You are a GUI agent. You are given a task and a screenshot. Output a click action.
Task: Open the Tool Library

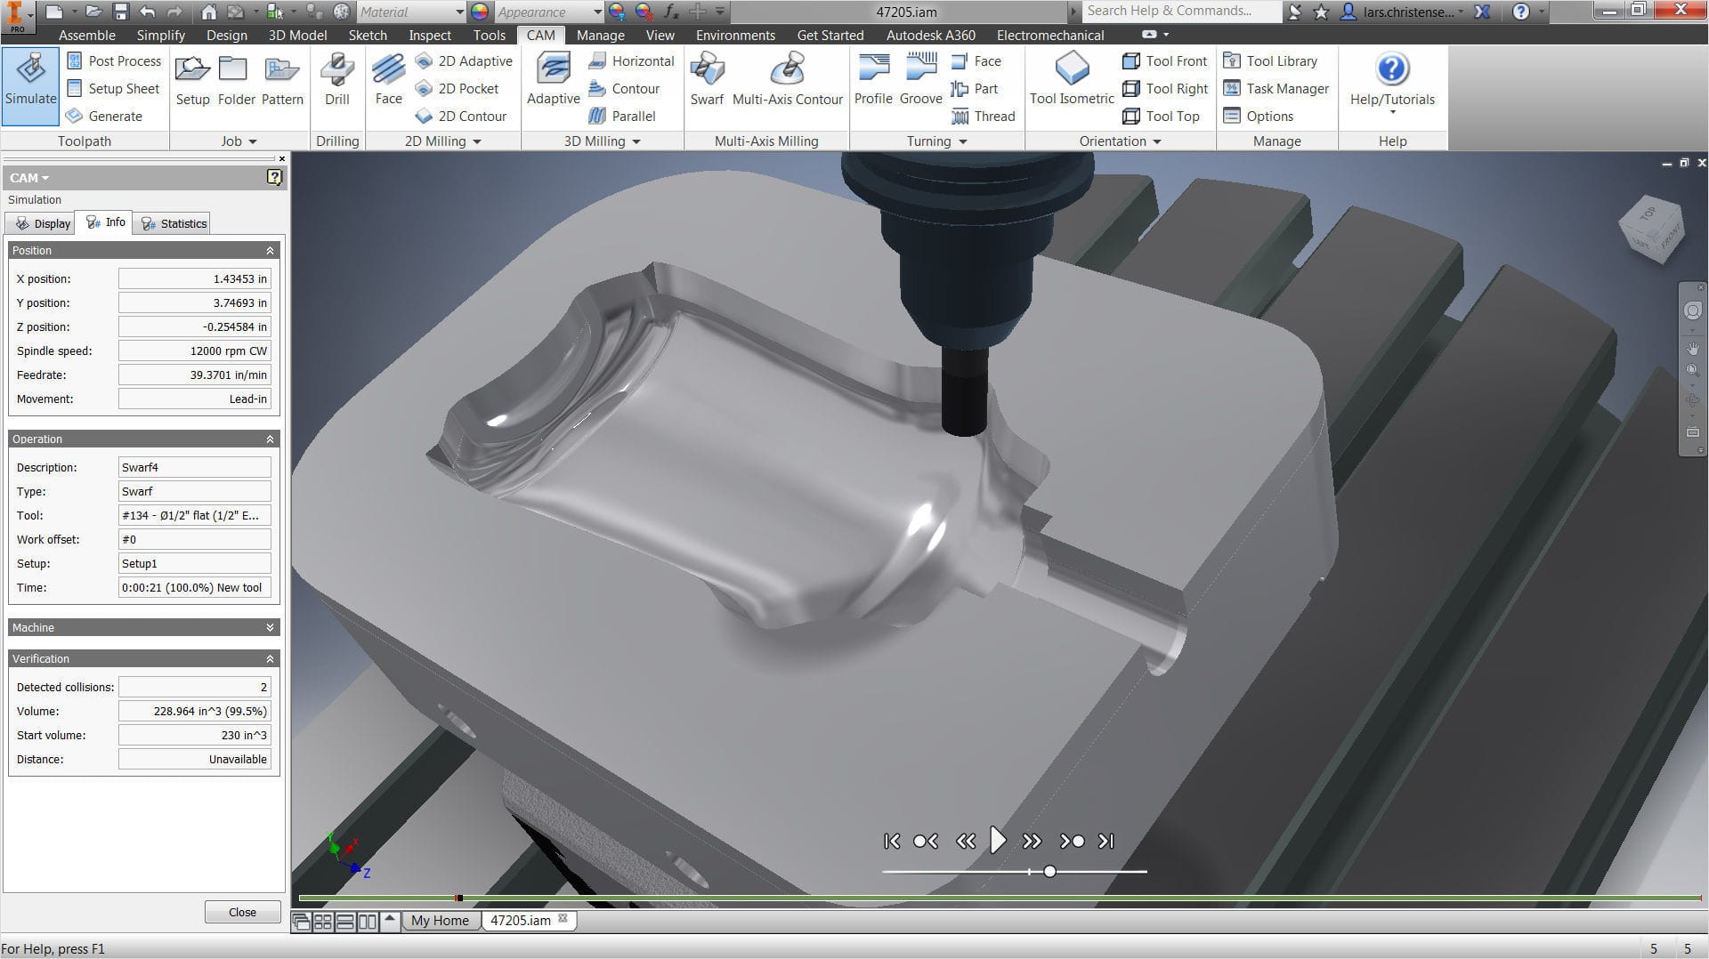tap(1273, 60)
